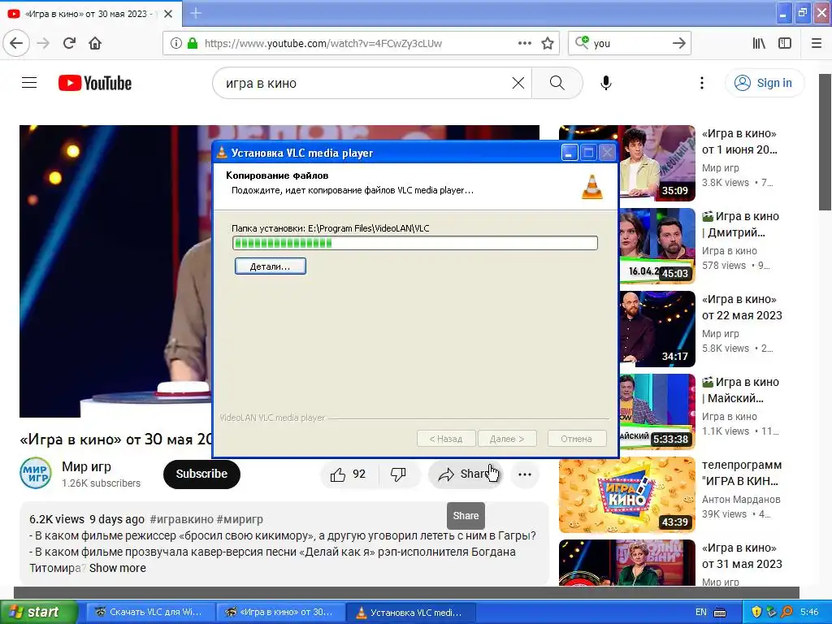Open YouTube settings three-dot menu

[x=701, y=83]
